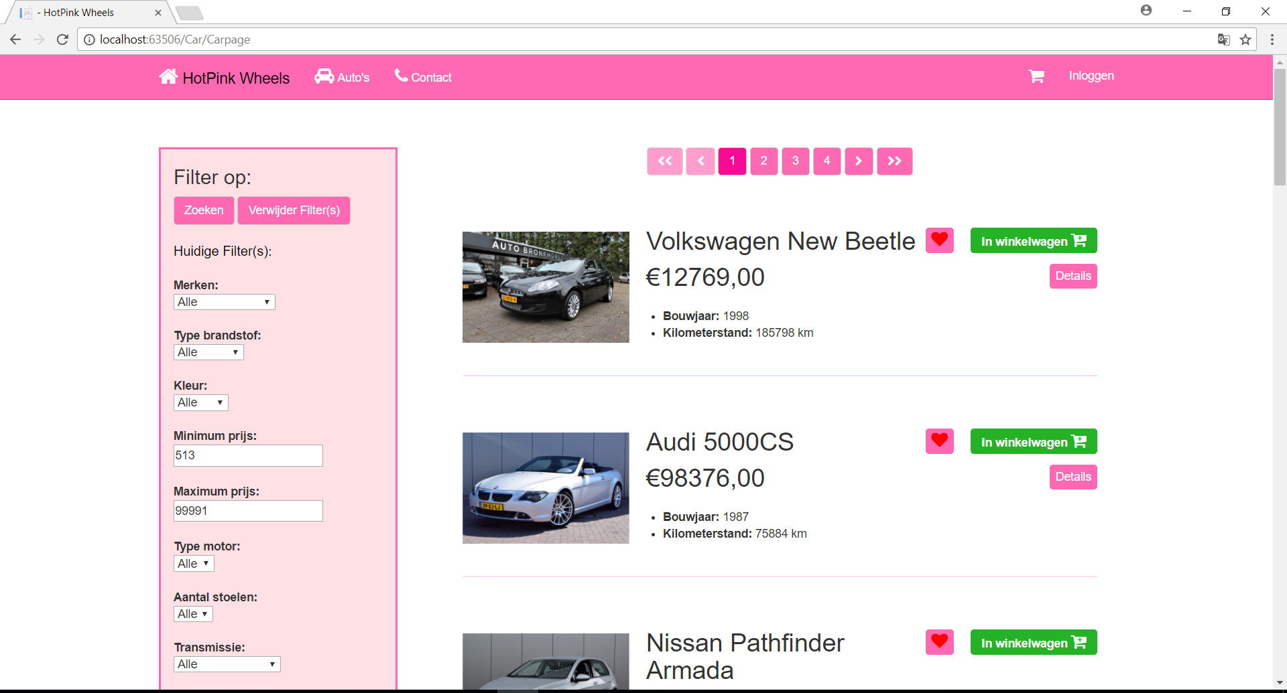Click the price €12769,00
Viewport: 1287px width, 693px height.
[x=705, y=277]
